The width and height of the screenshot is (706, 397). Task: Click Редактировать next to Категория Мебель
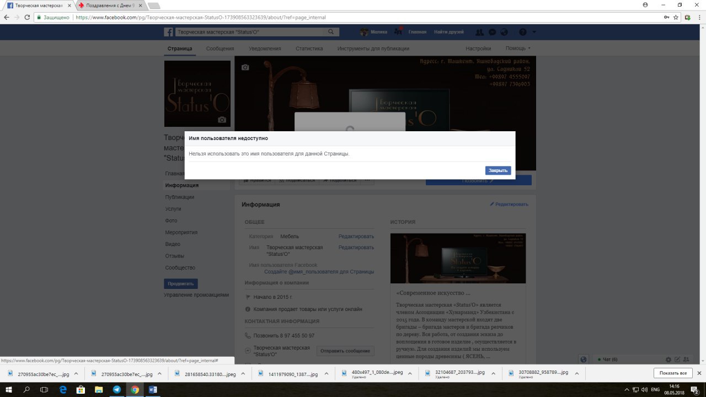[x=356, y=237]
